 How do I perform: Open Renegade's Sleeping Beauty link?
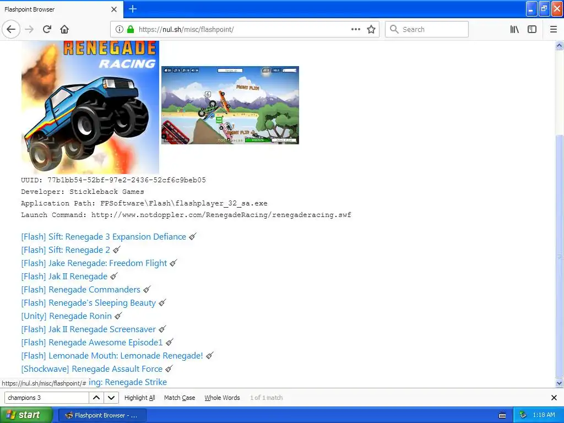(x=89, y=303)
